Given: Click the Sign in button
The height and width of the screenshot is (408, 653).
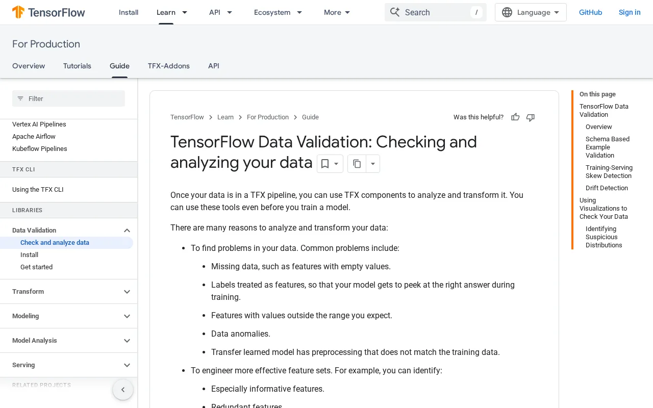Looking at the screenshot, I should pyautogui.click(x=630, y=12).
